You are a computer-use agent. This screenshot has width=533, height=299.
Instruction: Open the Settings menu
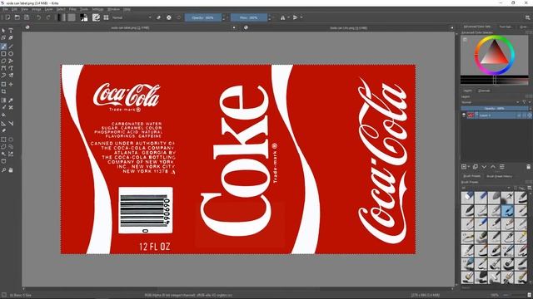pyautogui.click(x=97, y=9)
